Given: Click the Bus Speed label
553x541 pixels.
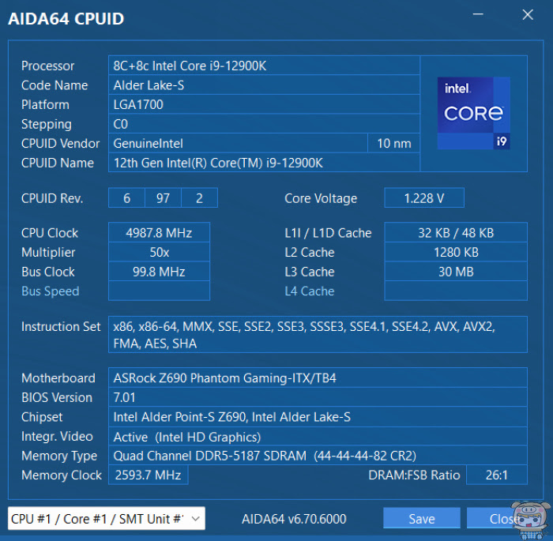Looking at the screenshot, I should (x=50, y=291).
